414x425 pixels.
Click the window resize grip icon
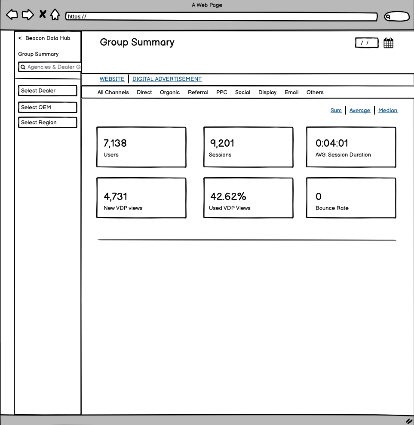point(409,421)
